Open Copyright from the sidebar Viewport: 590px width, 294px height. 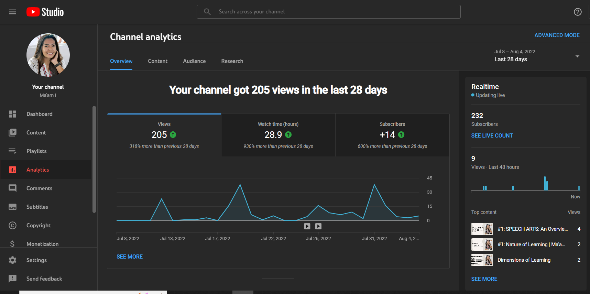(46, 226)
